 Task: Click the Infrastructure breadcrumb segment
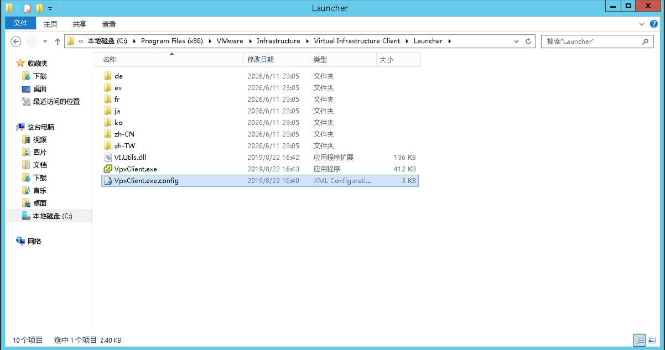(278, 41)
